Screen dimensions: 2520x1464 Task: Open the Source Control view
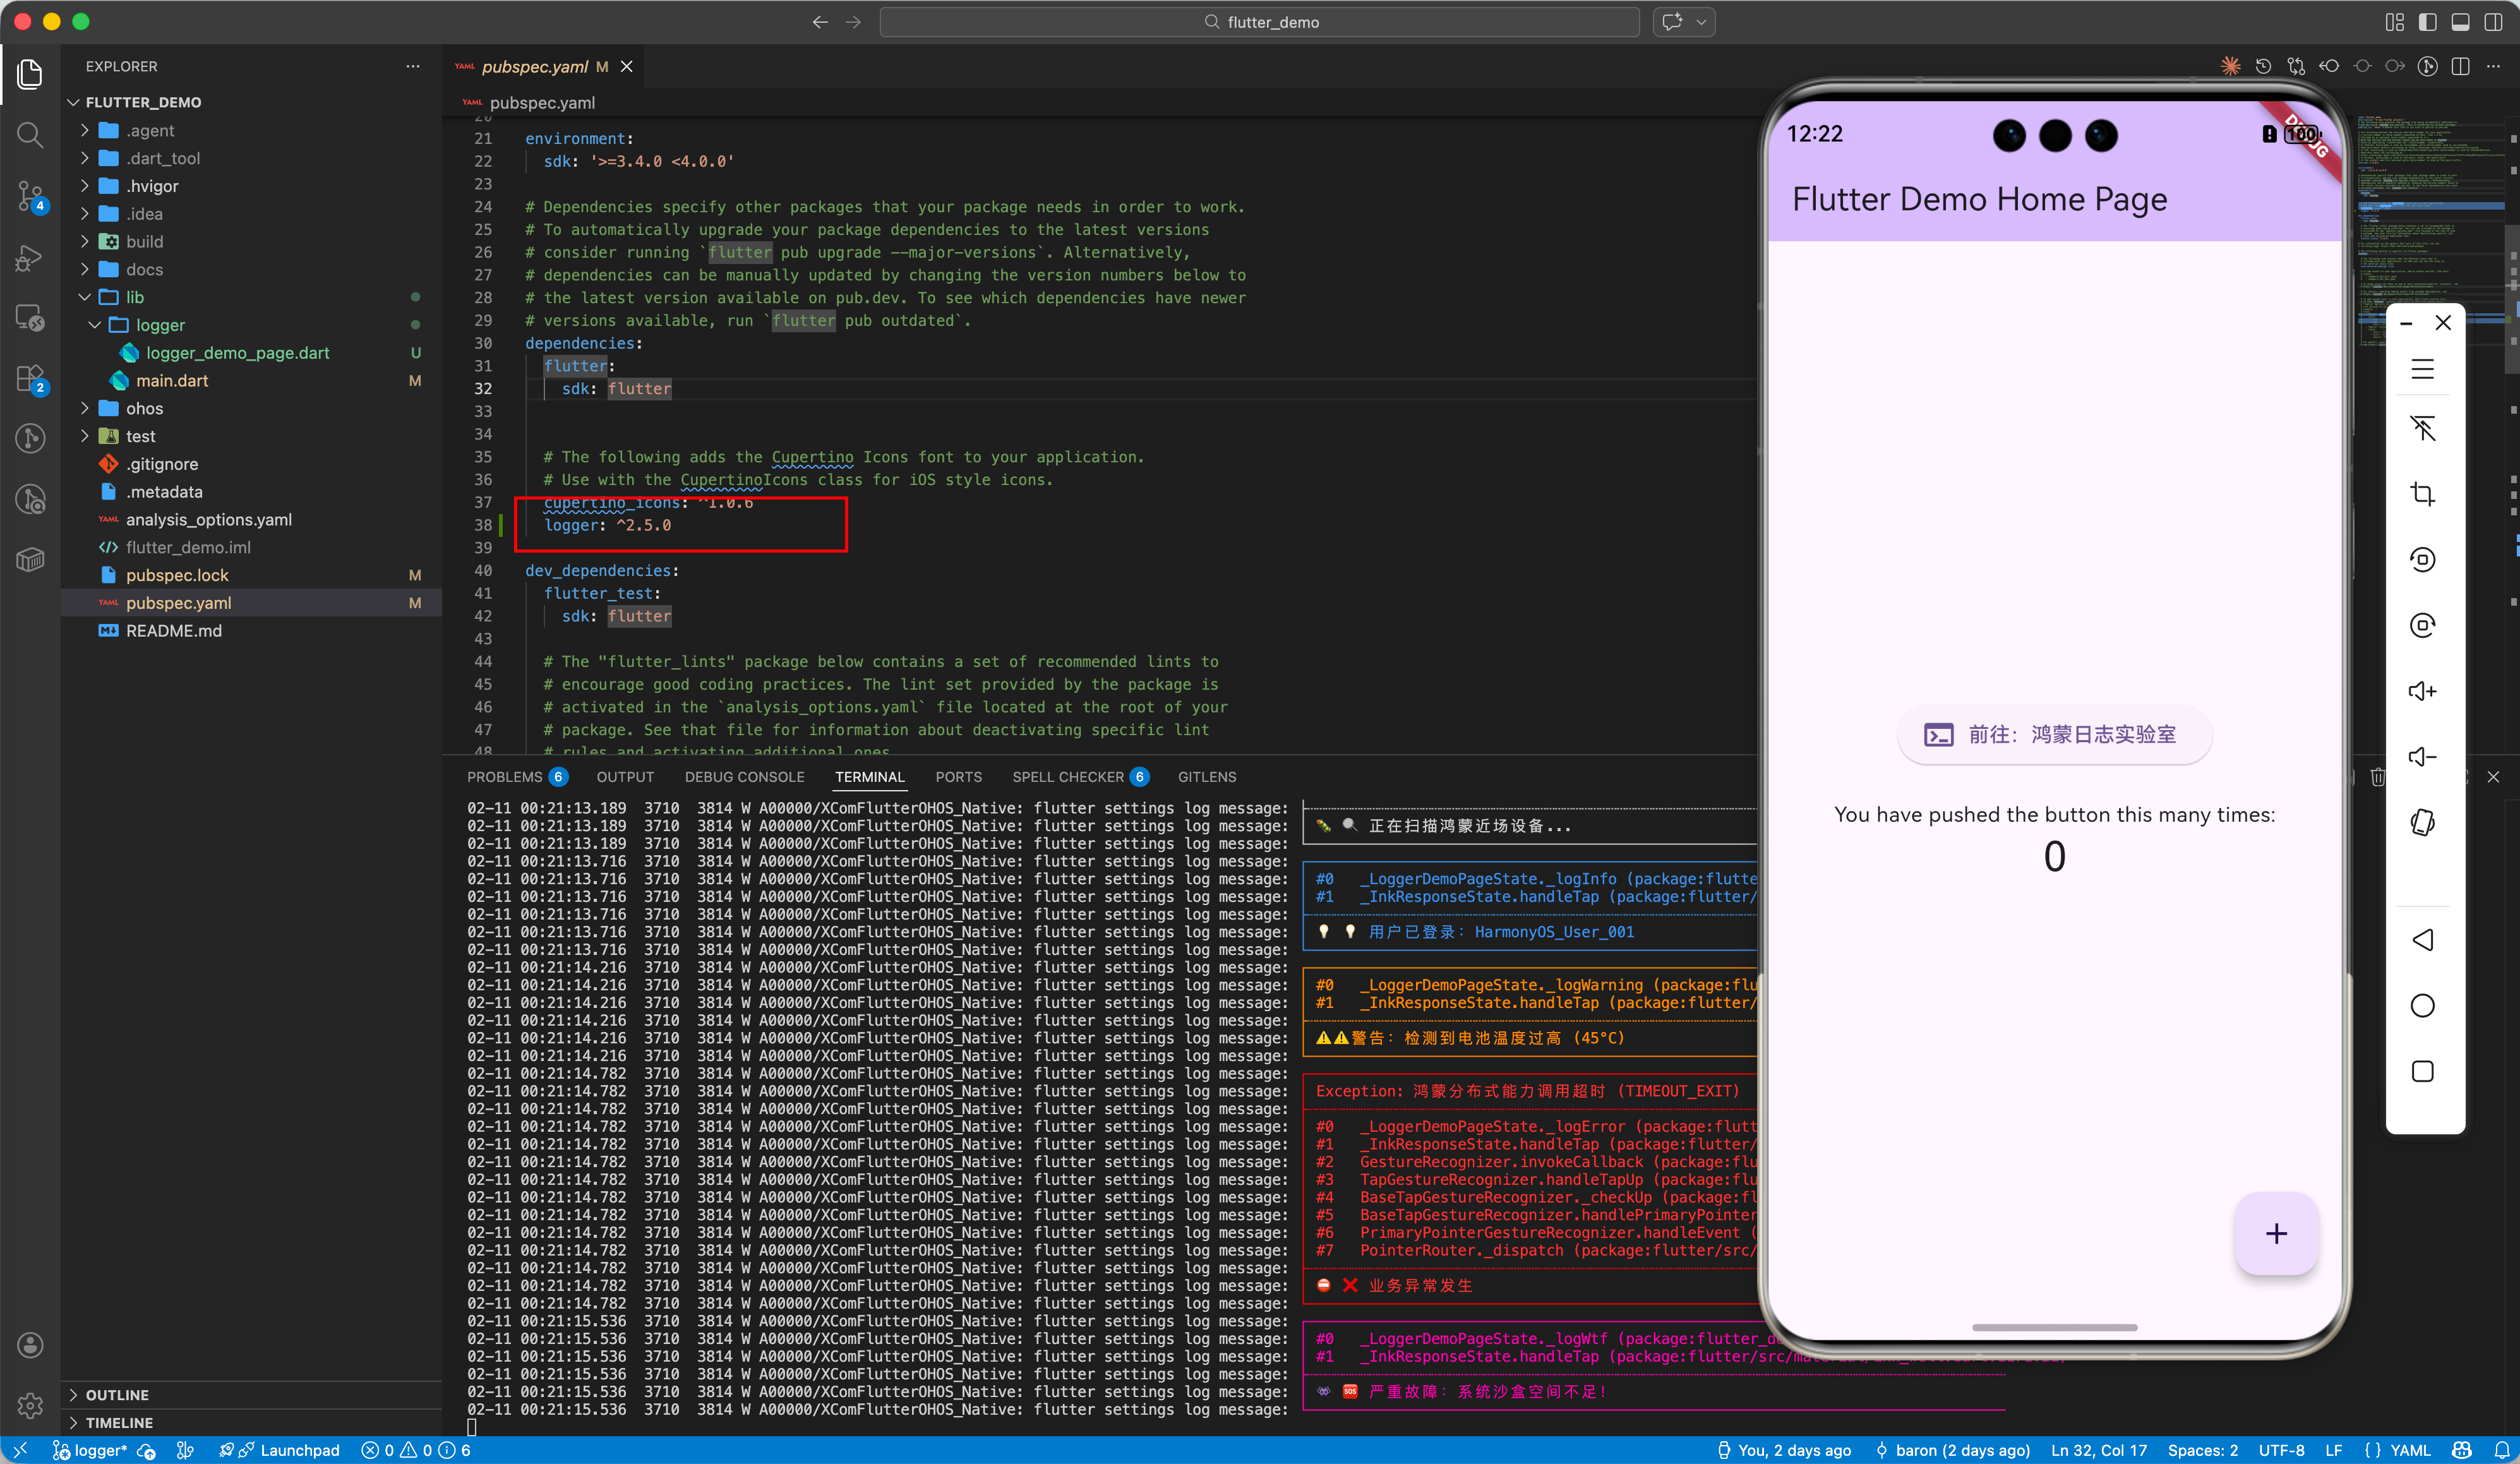coord(30,196)
